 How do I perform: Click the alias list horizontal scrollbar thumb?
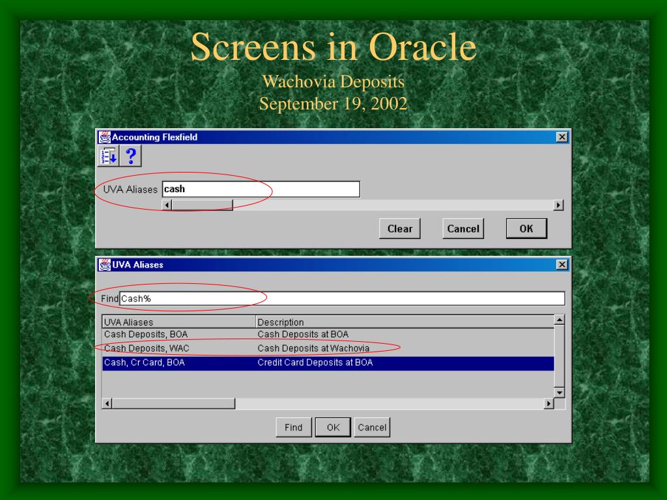point(173,404)
